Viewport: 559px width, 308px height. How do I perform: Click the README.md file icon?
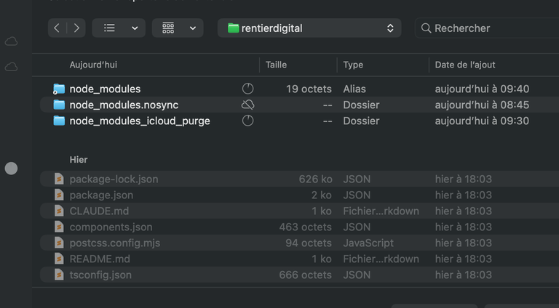click(59, 259)
